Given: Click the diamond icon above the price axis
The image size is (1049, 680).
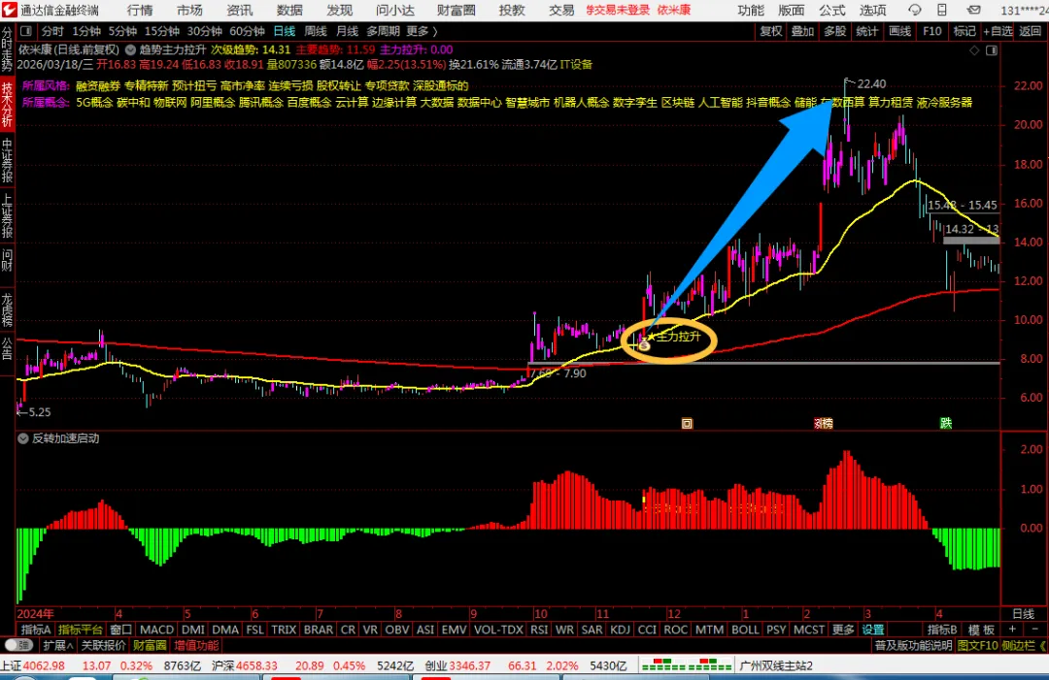Looking at the screenshot, I should pos(974,50).
